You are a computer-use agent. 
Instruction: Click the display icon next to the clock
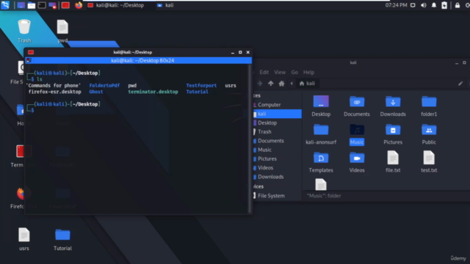tap(413, 5)
